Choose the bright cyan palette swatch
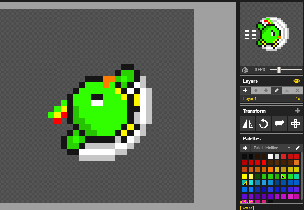 (x=251, y=183)
